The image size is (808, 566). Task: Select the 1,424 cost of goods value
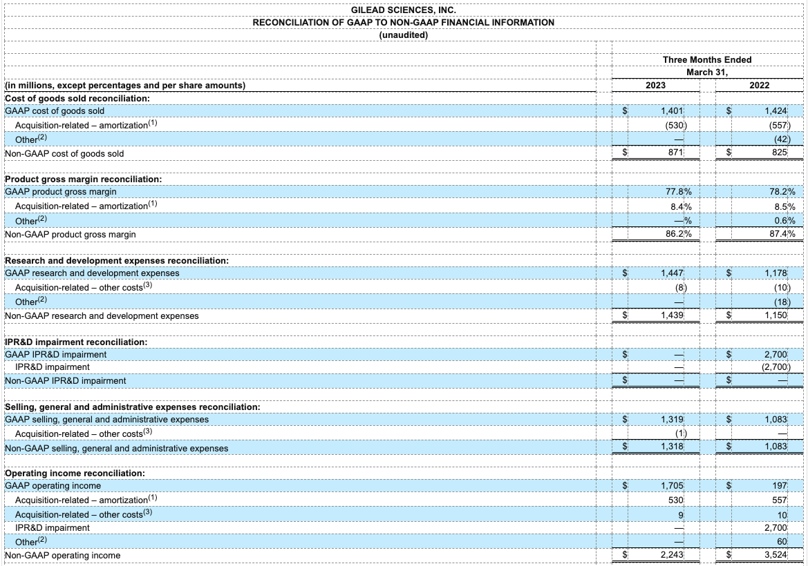coord(776,110)
